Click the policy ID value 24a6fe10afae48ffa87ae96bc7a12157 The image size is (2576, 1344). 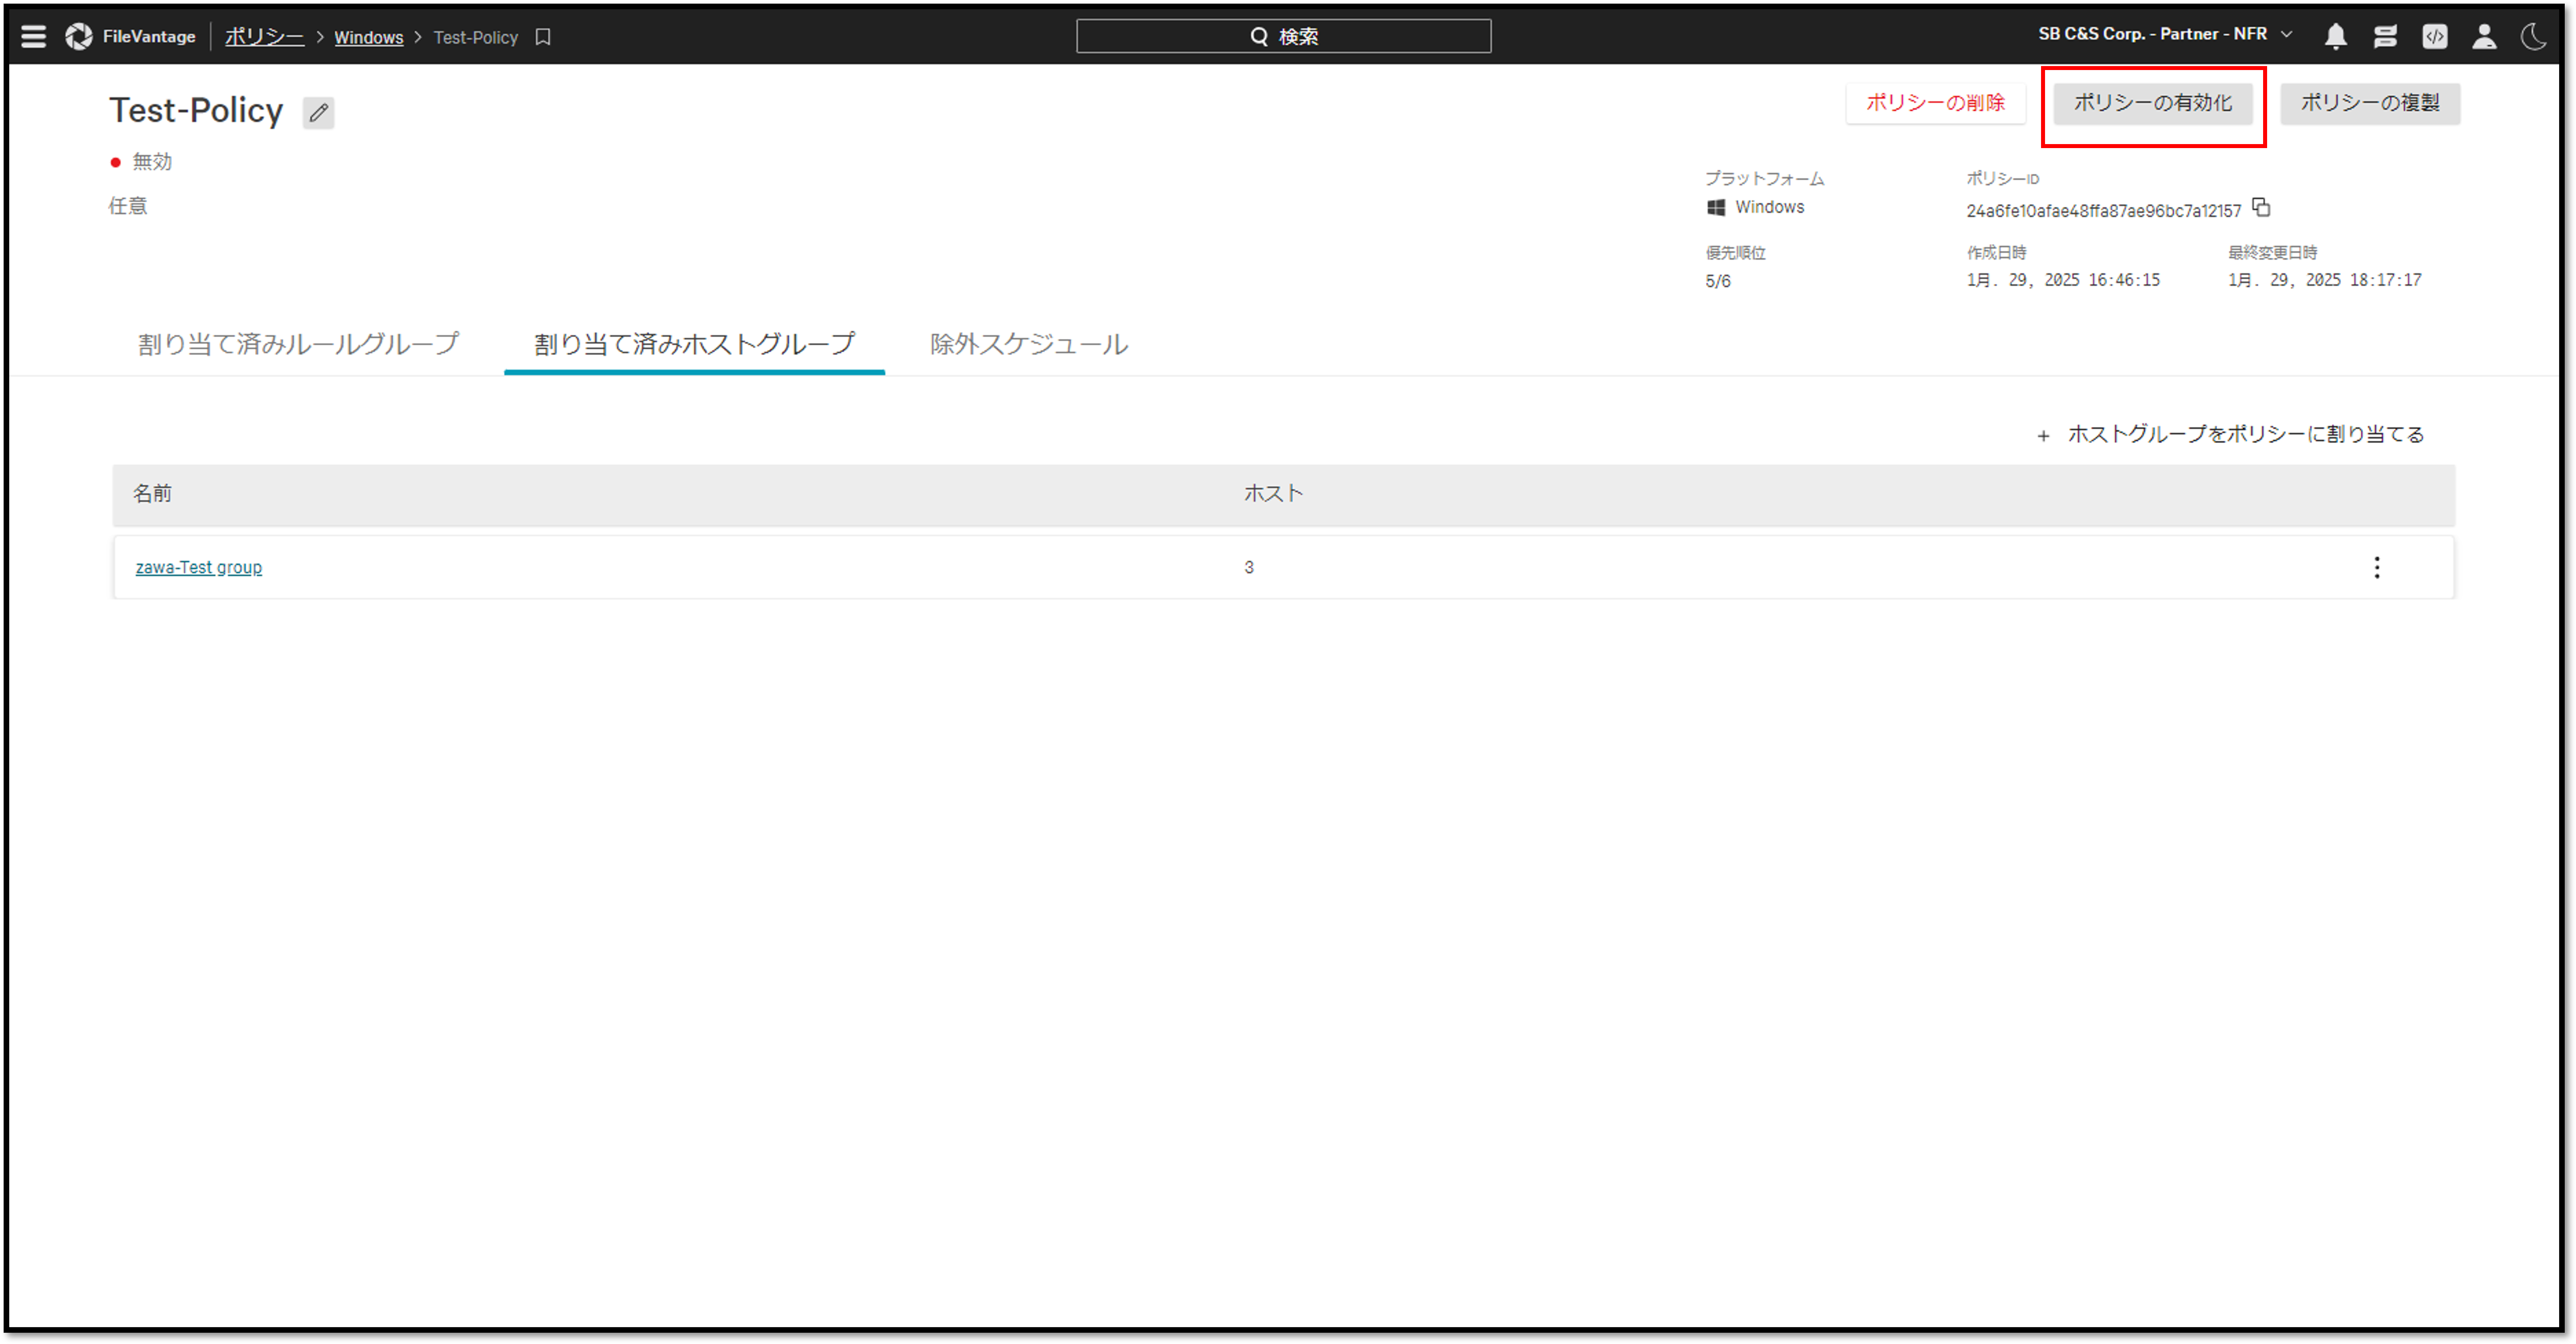[2103, 211]
